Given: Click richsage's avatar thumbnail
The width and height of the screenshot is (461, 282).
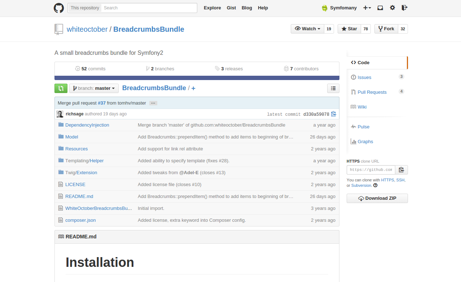Looking at the screenshot, I should 60,114.
